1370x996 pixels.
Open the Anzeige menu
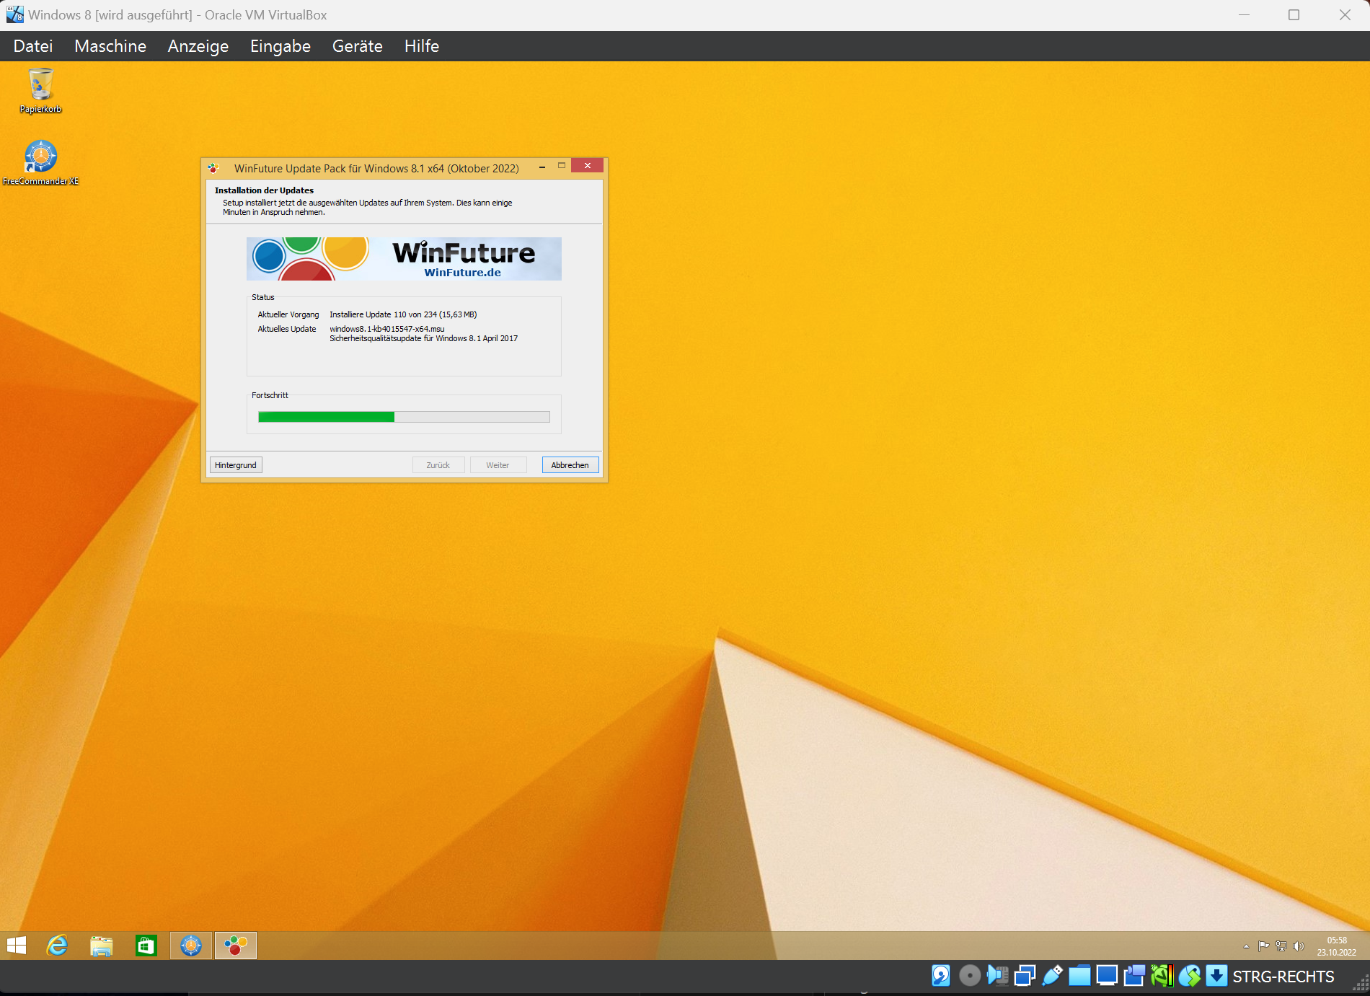coord(198,46)
